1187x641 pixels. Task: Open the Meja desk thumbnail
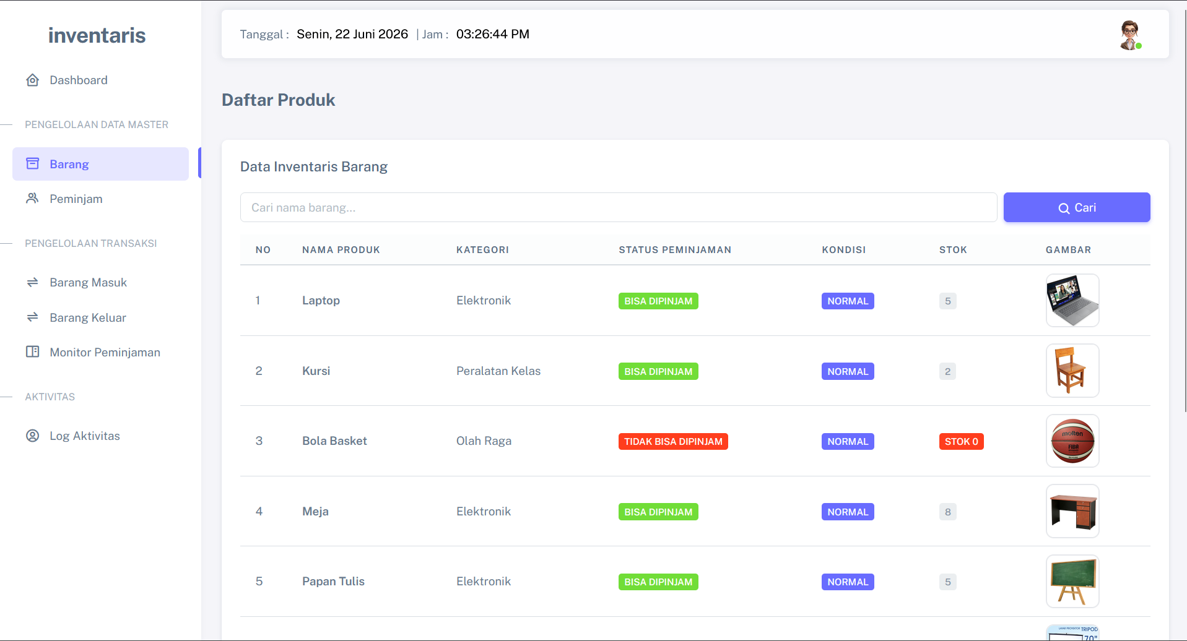[x=1072, y=511]
